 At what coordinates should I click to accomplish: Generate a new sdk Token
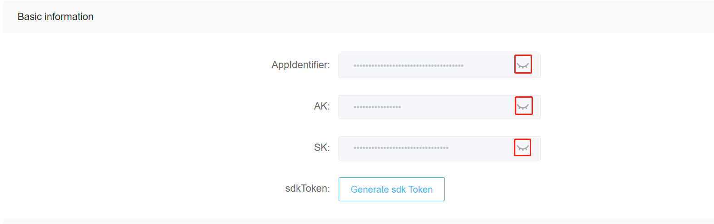(x=392, y=189)
